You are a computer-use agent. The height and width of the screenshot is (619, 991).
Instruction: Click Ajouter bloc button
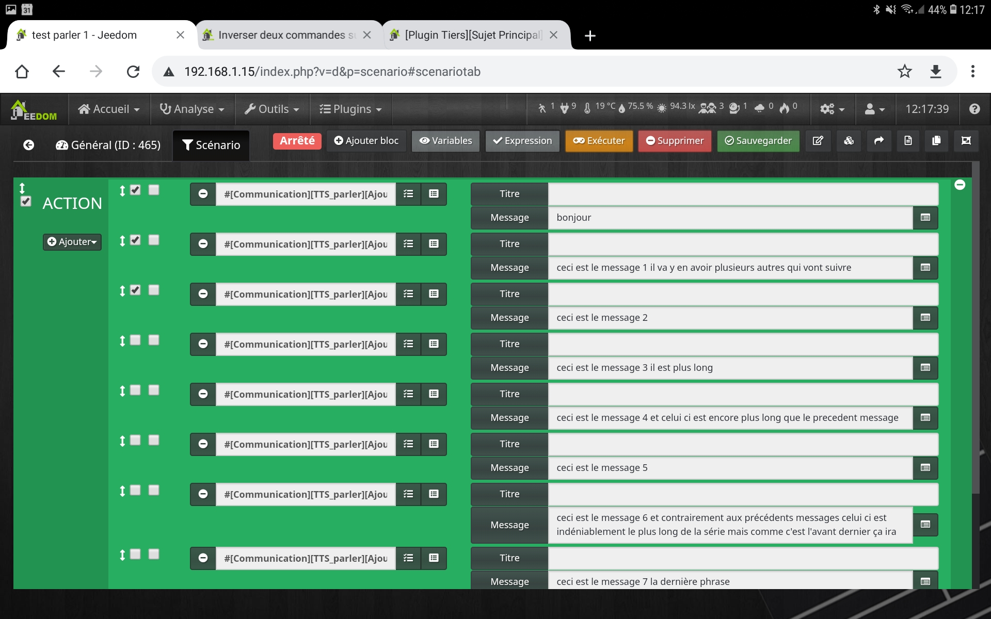pos(366,141)
